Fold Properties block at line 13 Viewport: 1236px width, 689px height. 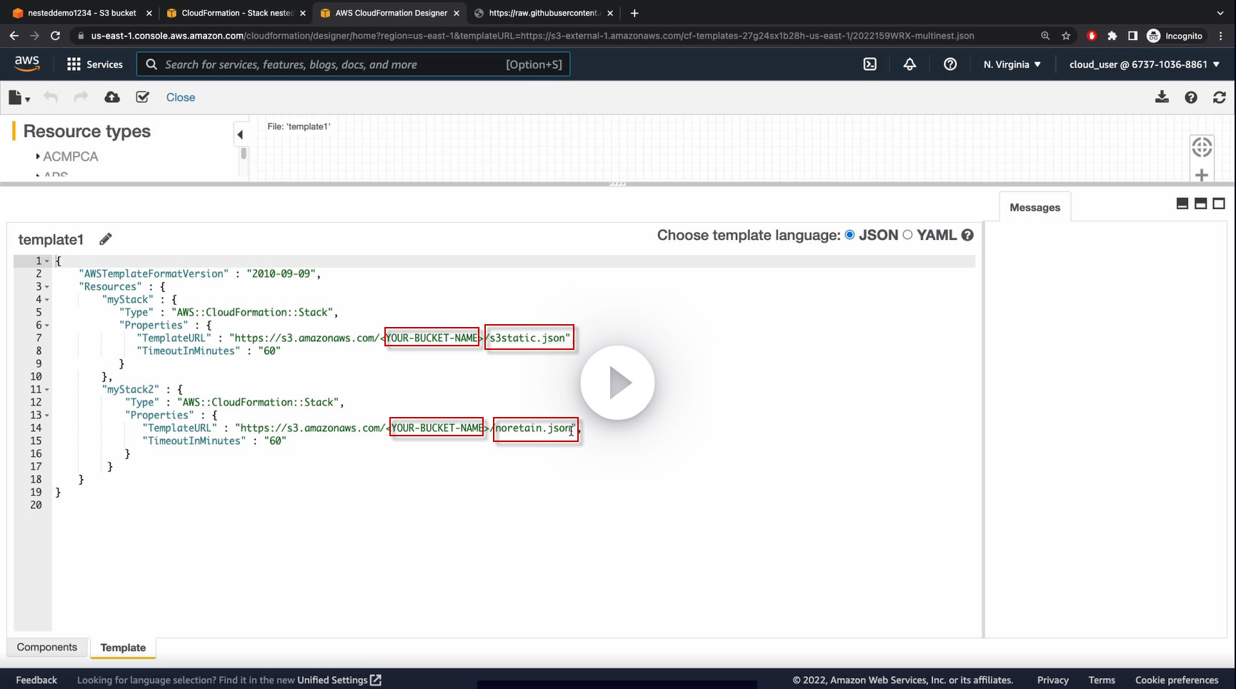pos(47,416)
